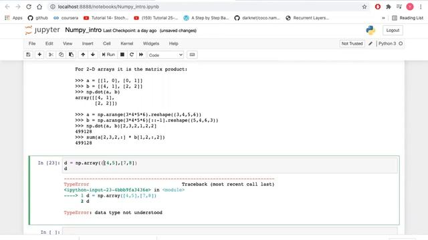Click the browser forward arrow
The width and height of the screenshot is (428, 240).
point(18,7)
